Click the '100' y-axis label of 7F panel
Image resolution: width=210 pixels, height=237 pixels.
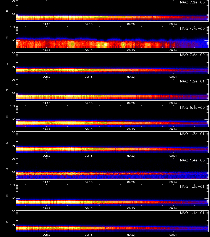tap(13, 159)
